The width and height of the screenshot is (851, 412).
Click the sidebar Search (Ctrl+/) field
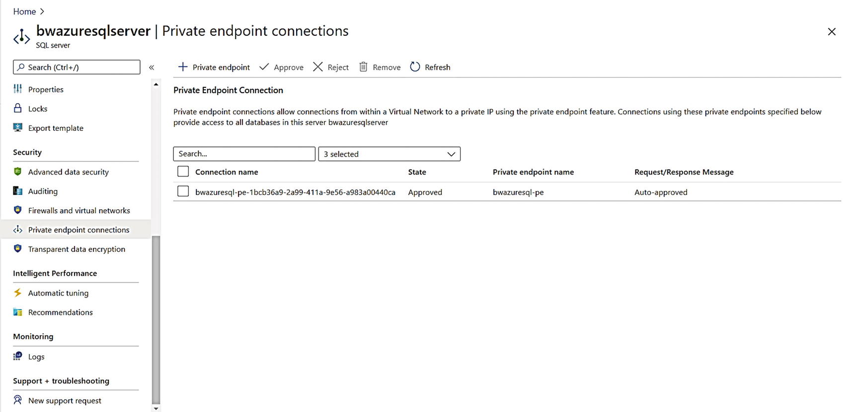click(77, 67)
